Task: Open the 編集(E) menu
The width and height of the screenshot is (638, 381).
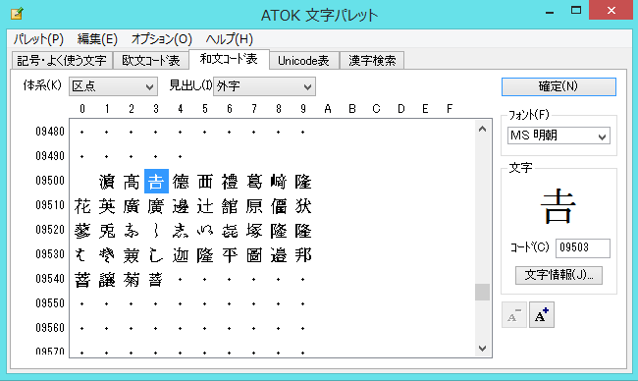Action: click(97, 39)
